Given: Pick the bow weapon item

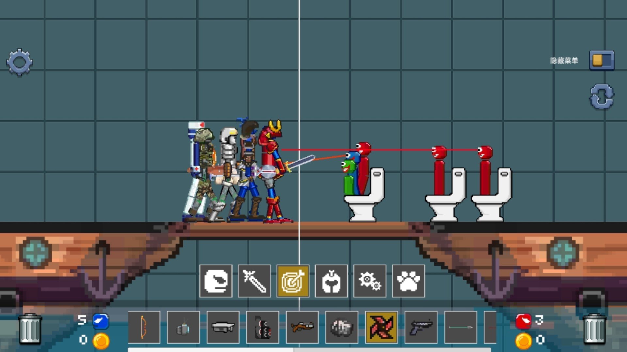Looking at the screenshot, I should coord(144,327).
